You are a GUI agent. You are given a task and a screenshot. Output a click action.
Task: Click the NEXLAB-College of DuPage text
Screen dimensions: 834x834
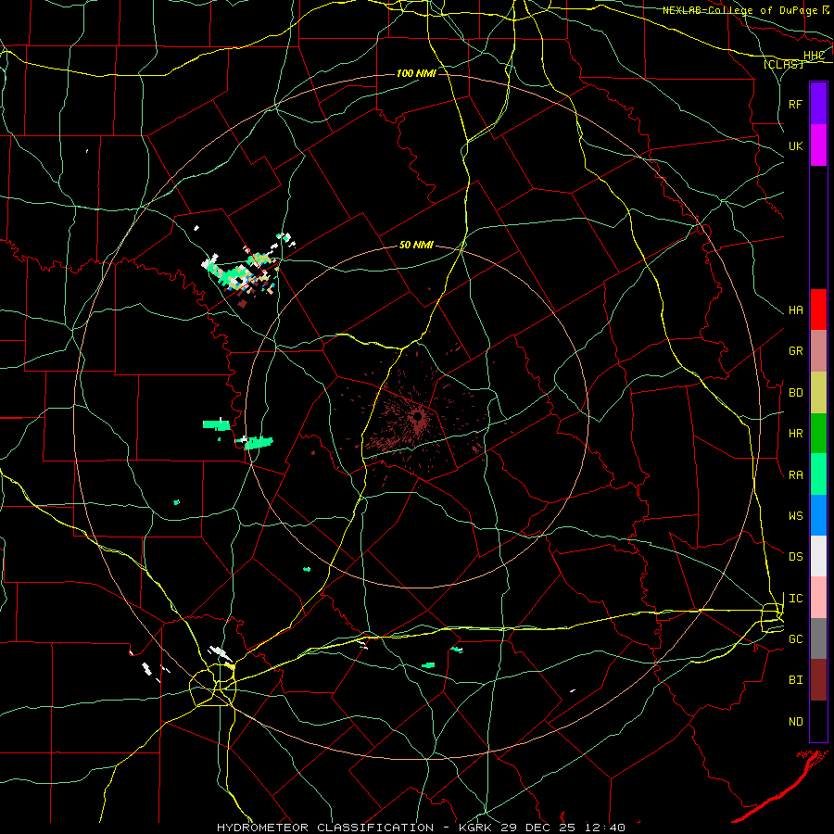pos(741,10)
